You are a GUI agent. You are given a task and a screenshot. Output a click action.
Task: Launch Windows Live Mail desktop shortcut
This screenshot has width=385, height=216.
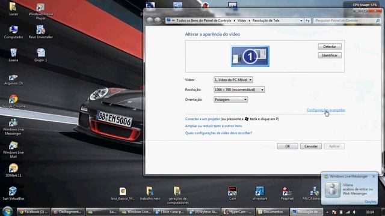point(13,150)
